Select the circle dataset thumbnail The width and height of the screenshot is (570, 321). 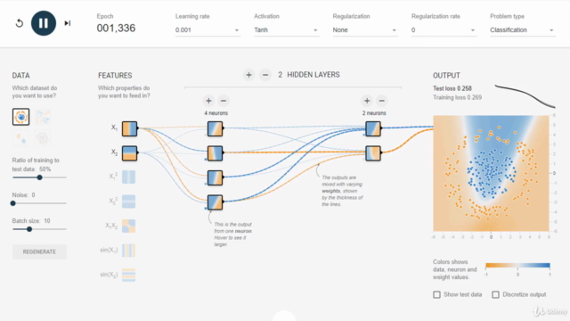click(20, 117)
